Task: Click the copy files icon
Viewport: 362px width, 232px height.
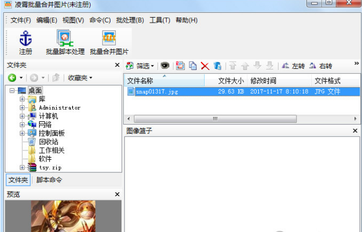Action: 193,66
